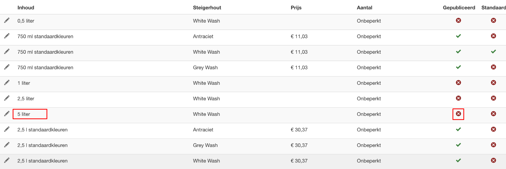Disable Standaard check on 750 ml White Wash
This screenshot has height=169, width=506.
point(494,52)
